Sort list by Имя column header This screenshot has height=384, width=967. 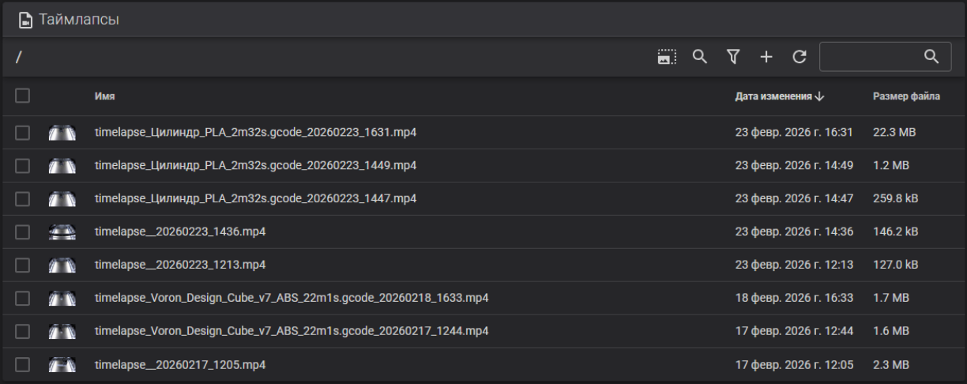[104, 96]
